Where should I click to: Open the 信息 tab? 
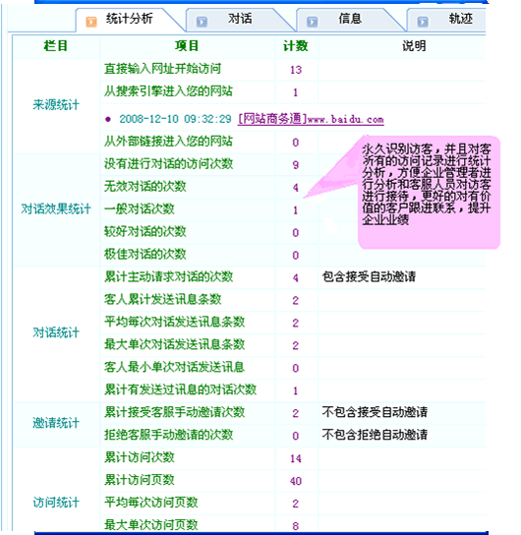pyautogui.click(x=350, y=19)
